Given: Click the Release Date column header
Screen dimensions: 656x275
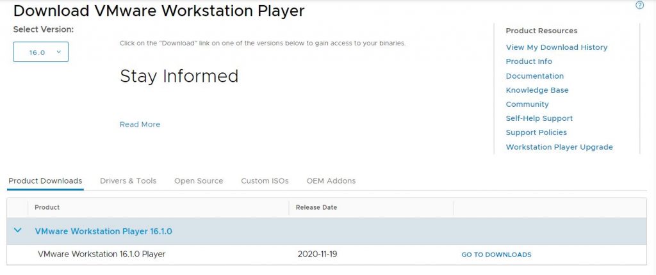Looking at the screenshot, I should click(317, 207).
